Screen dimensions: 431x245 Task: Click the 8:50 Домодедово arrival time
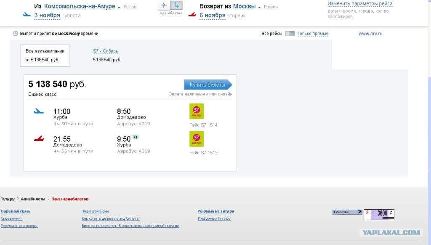click(131, 113)
